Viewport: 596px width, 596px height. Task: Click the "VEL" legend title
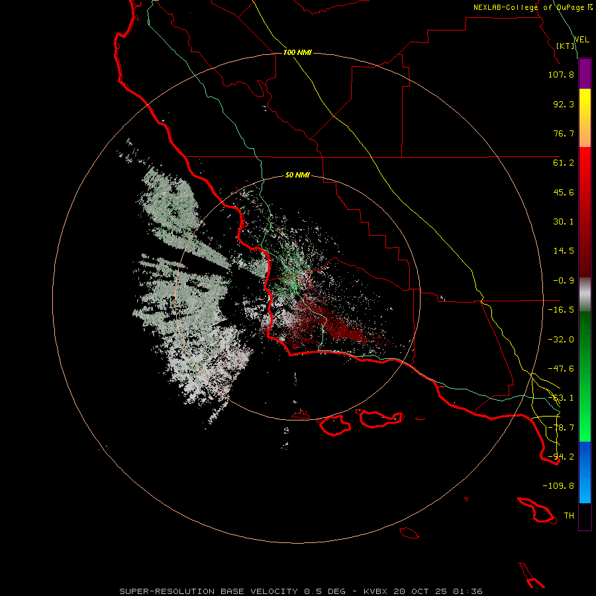point(581,40)
